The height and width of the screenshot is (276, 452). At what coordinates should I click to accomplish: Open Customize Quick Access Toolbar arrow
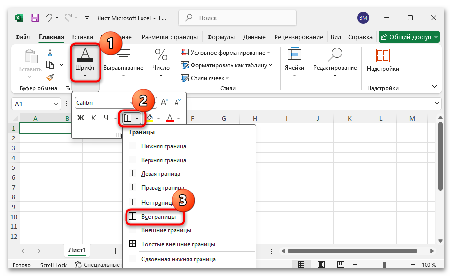[x=87, y=18]
